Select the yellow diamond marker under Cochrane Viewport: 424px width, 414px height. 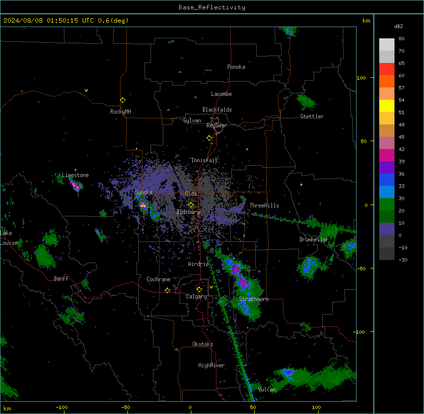pos(167,290)
